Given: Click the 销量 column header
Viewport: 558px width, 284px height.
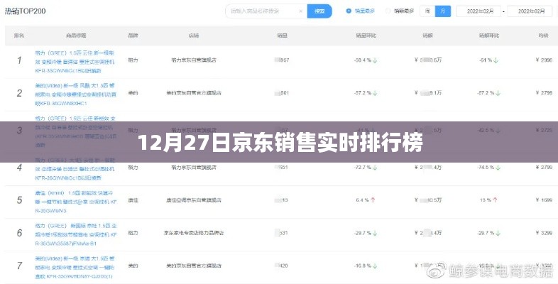Looking at the screenshot, I should pyautogui.click(x=283, y=35).
